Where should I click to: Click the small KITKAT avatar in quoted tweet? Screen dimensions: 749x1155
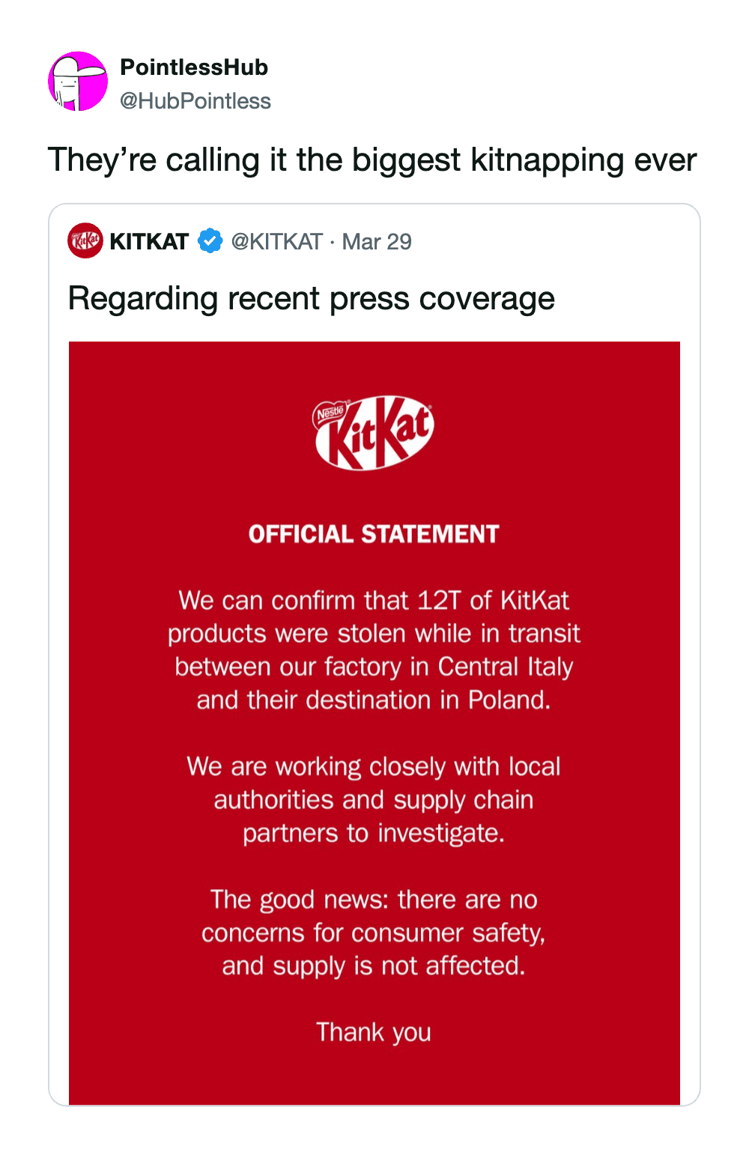pos(85,240)
